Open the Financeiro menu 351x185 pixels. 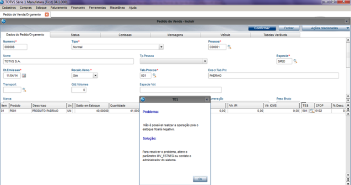pyautogui.click(x=78, y=8)
